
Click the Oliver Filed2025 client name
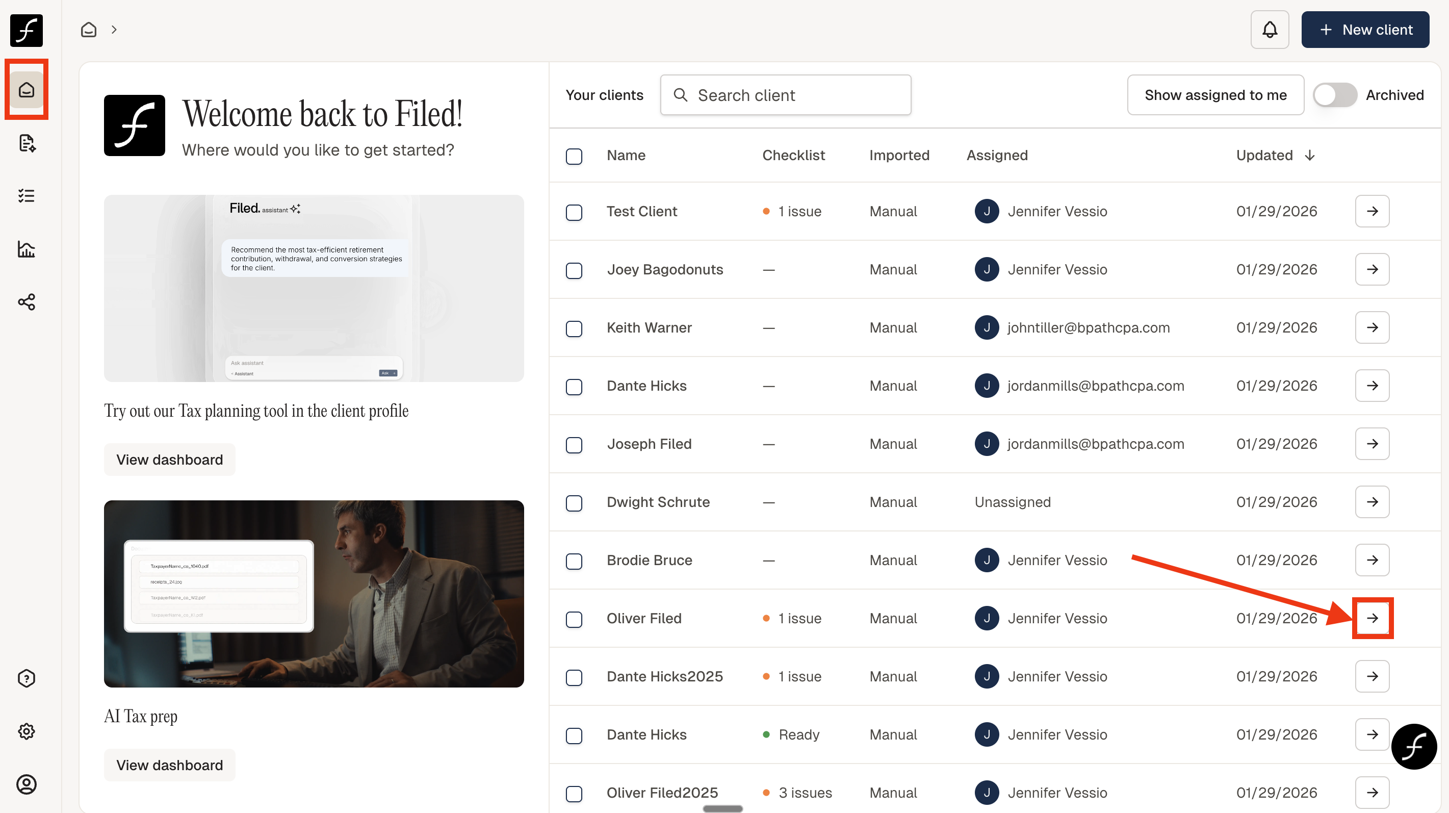662,793
